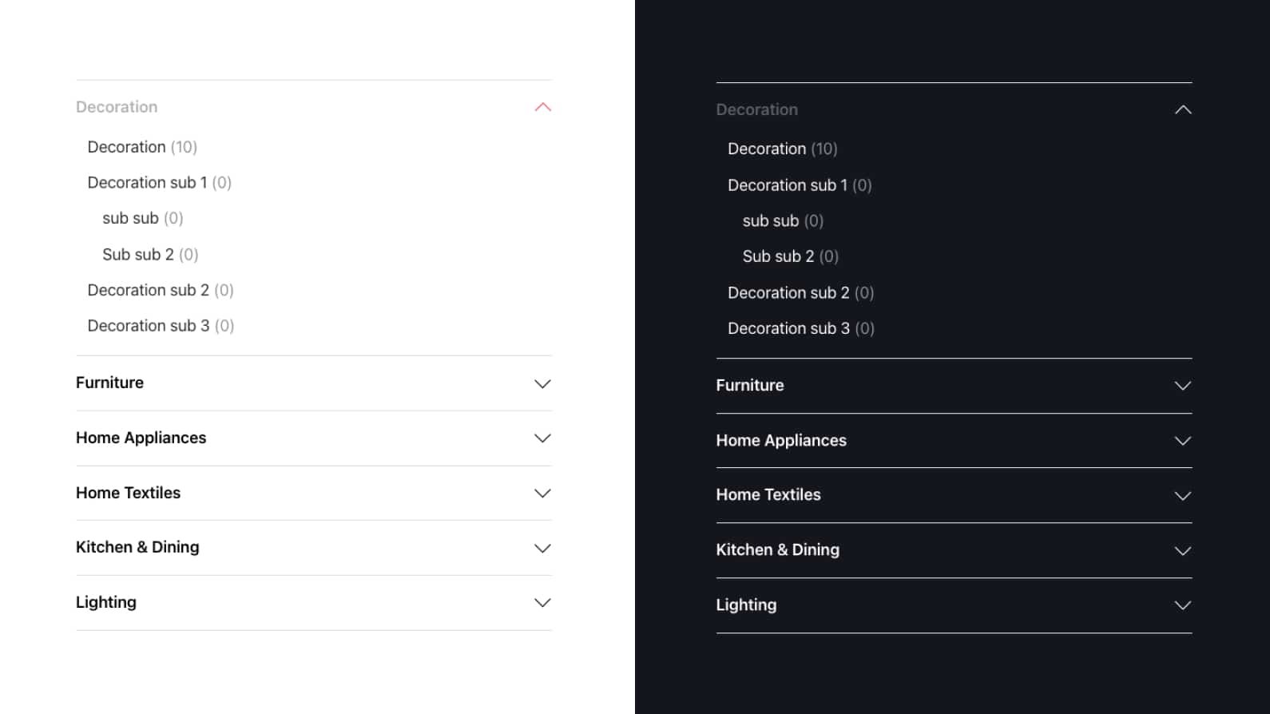The width and height of the screenshot is (1270, 714).
Task: Expand Lighting chevron in the light panel
Action: (x=543, y=603)
